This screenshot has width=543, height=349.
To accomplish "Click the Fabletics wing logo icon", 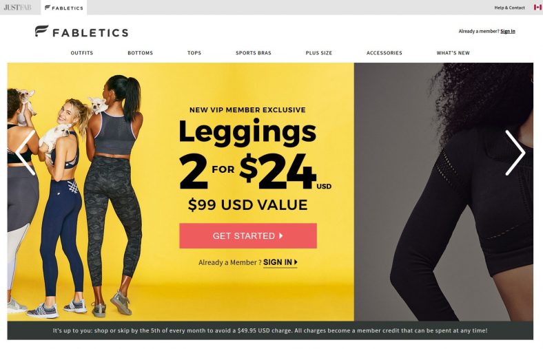I will [x=41, y=31].
